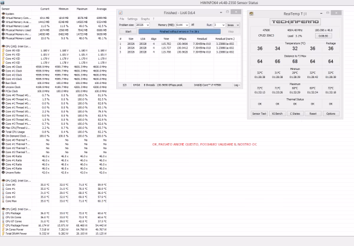Click the icon beside CPU Package Power row
354x246 pixels.
[x=3, y=226]
